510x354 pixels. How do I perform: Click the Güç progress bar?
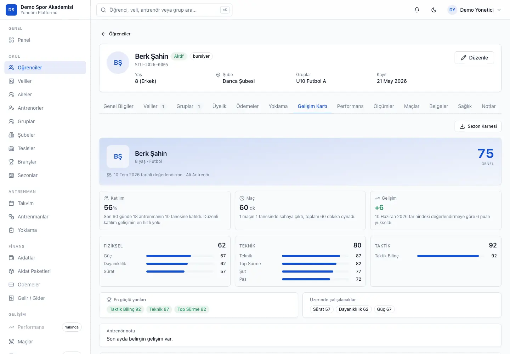coord(180,256)
